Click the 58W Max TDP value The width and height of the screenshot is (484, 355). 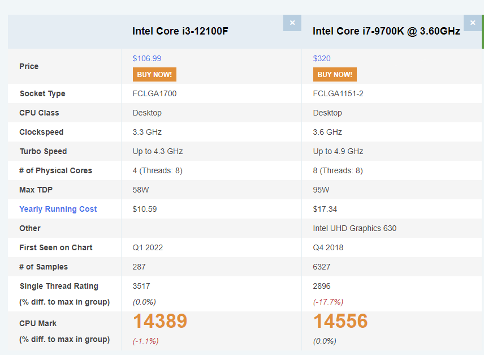pyautogui.click(x=141, y=190)
